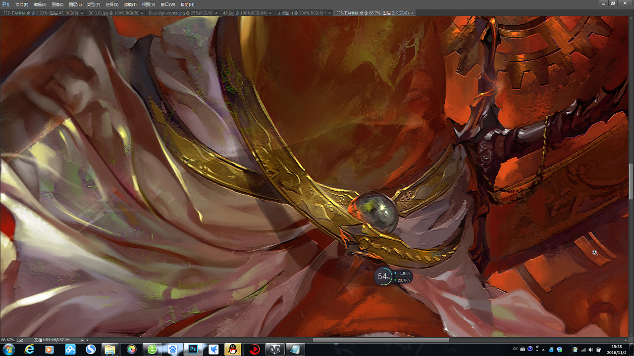
Task: Click the 360 shield tray icon
Action: (559, 350)
